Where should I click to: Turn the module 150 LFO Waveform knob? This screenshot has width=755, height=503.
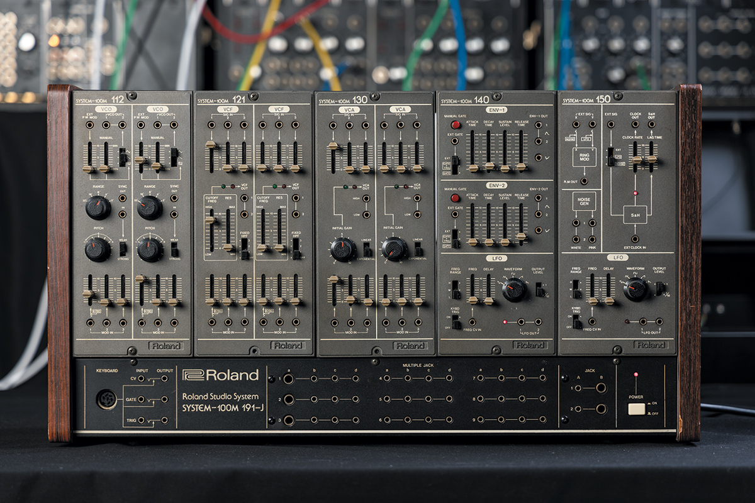(x=635, y=290)
